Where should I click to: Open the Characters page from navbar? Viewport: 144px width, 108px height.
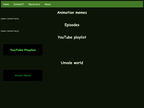pos(34,4)
